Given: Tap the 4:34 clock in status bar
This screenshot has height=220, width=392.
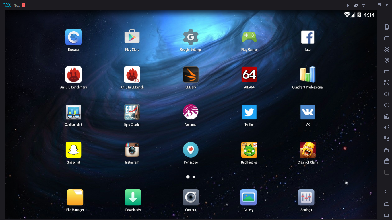Looking at the screenshot, I should point(369,15).
